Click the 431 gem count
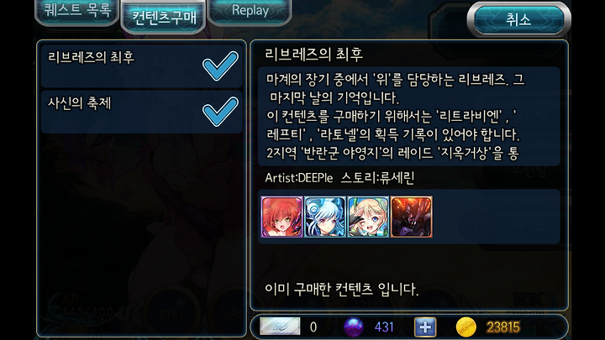 coord(384,327)
